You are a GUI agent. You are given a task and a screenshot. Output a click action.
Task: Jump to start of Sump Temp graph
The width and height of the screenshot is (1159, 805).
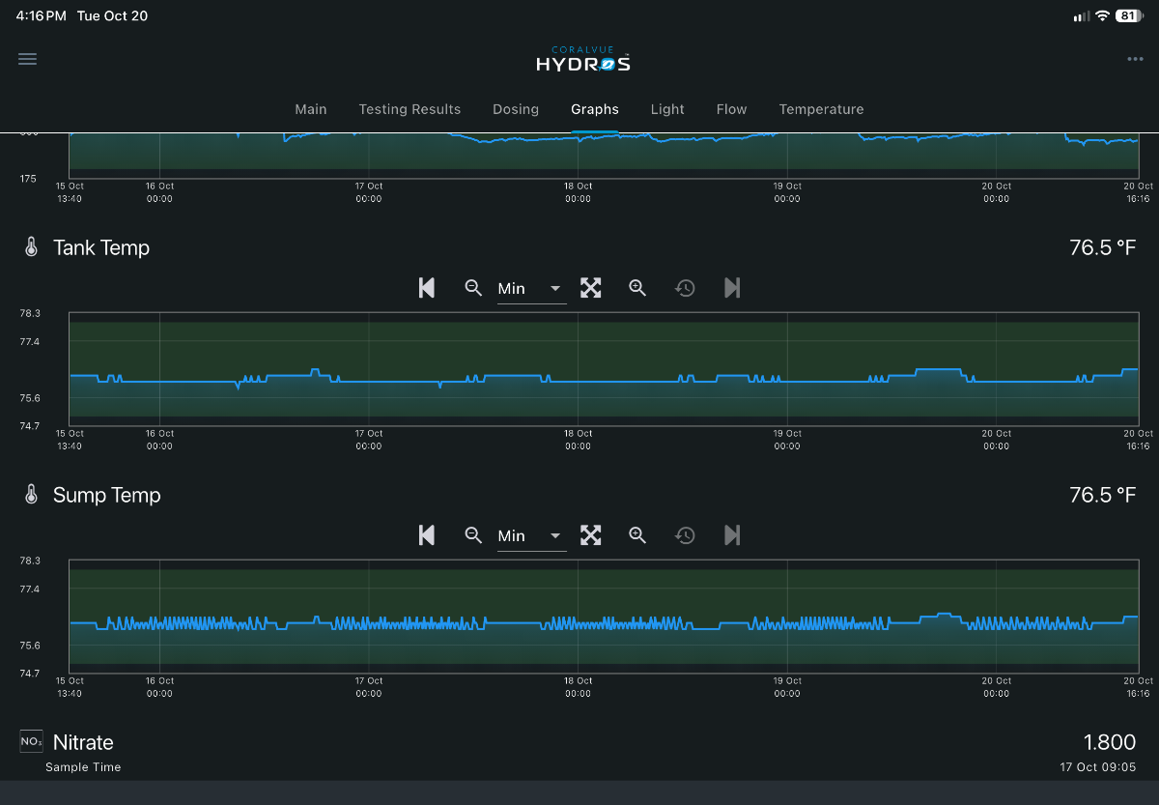(426, 535)
